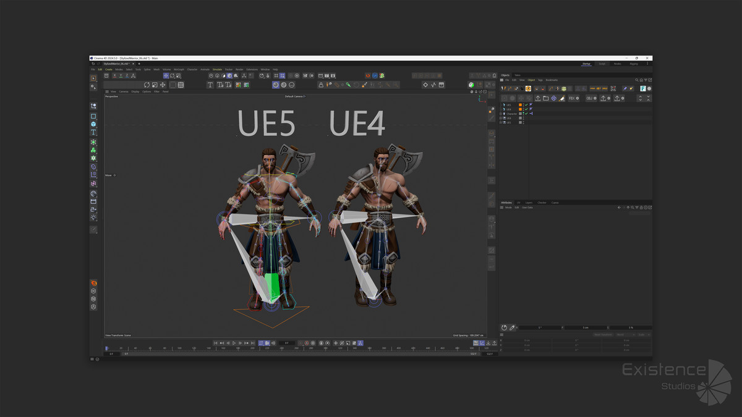742x417 pixels.
Task: Toggle the green enable checkmark for UE5
Action: [526, 105]
